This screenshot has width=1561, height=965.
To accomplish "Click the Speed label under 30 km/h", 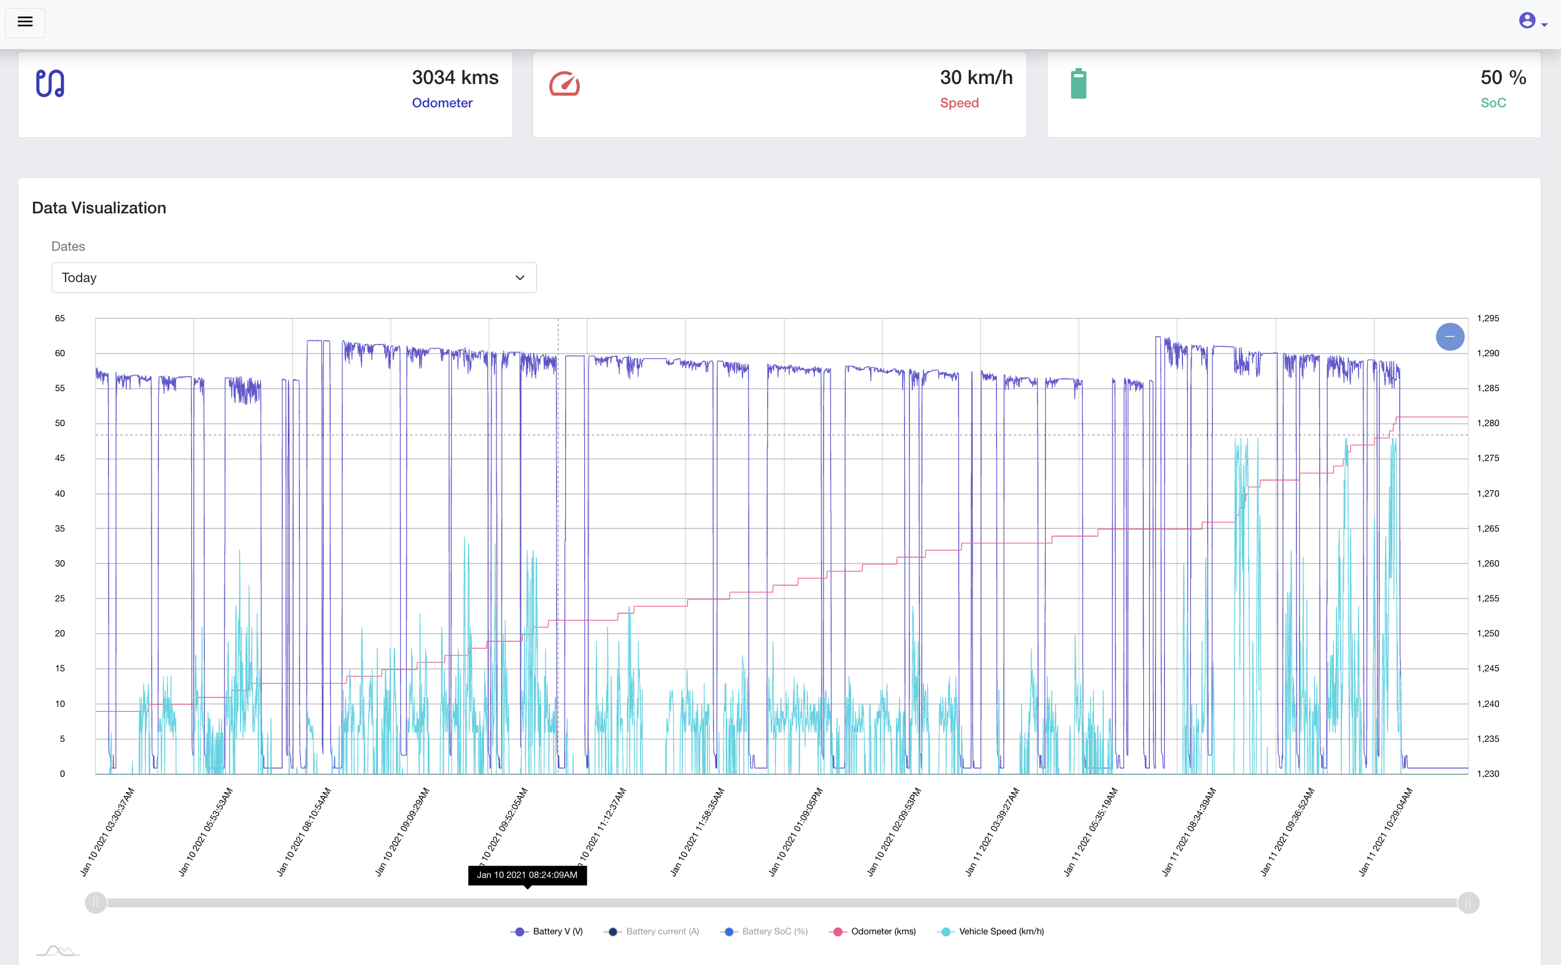I will tap(959, 102).
